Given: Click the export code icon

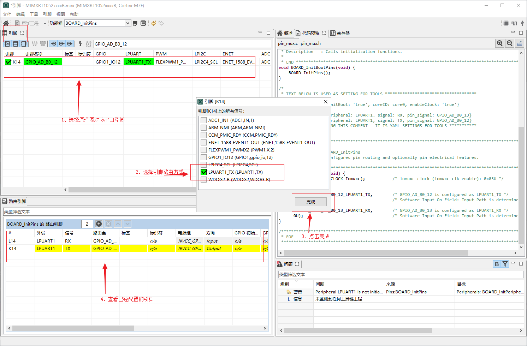Looking at the screenshot, I should (x=519, y=43).
